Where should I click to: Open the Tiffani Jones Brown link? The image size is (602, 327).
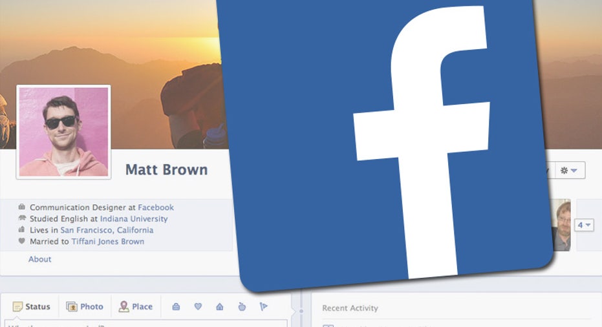coord(108,242)
